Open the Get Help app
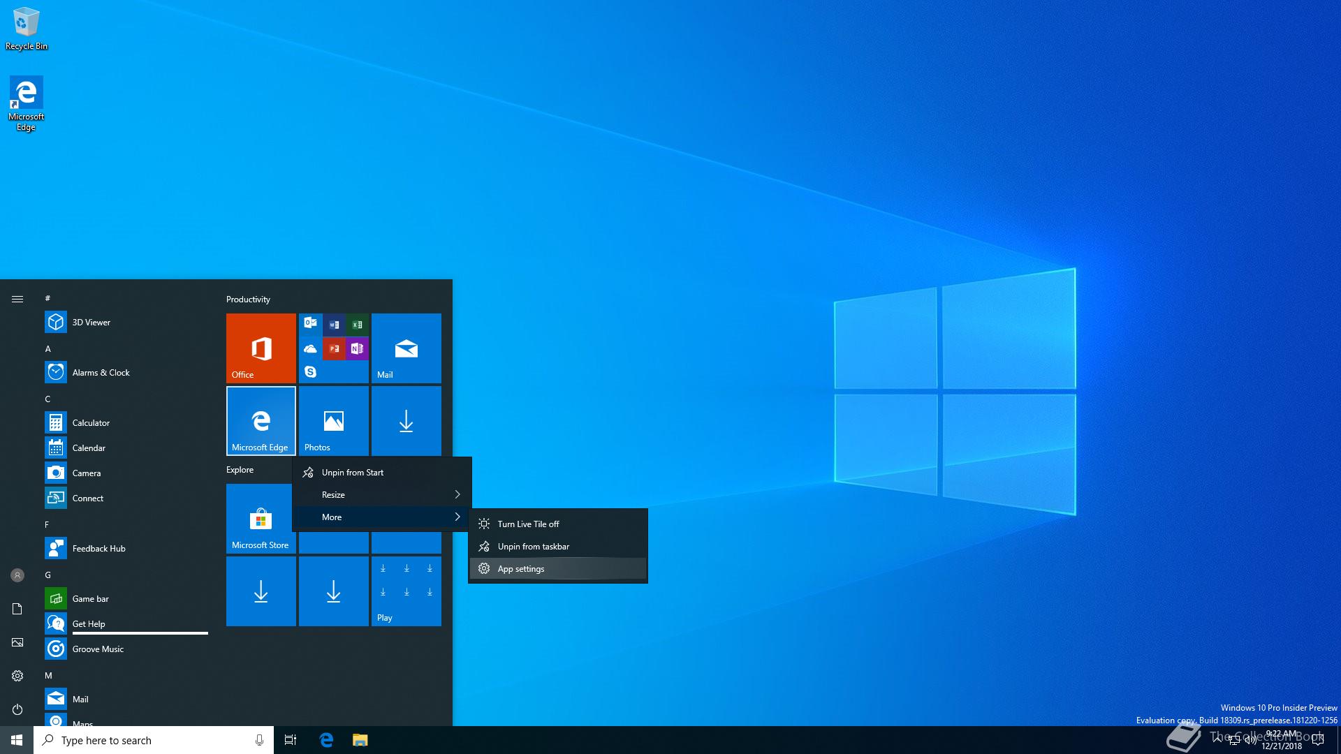Image resolution: width=1341 pixels, height=754 pixels. click(126, 623)
